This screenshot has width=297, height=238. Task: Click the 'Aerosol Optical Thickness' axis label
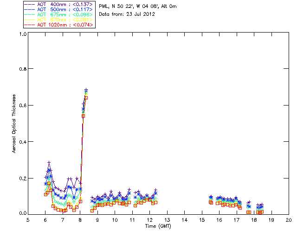(x=14, y=124)
